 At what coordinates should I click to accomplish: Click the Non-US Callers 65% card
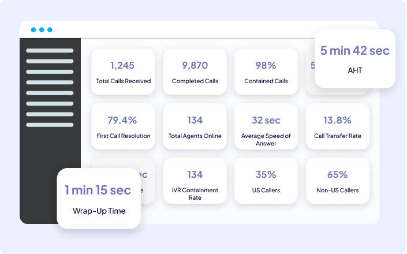[x=338, y=181]
